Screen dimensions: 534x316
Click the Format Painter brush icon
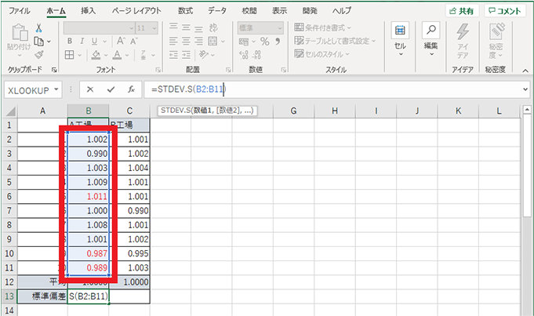pos(39,54)
